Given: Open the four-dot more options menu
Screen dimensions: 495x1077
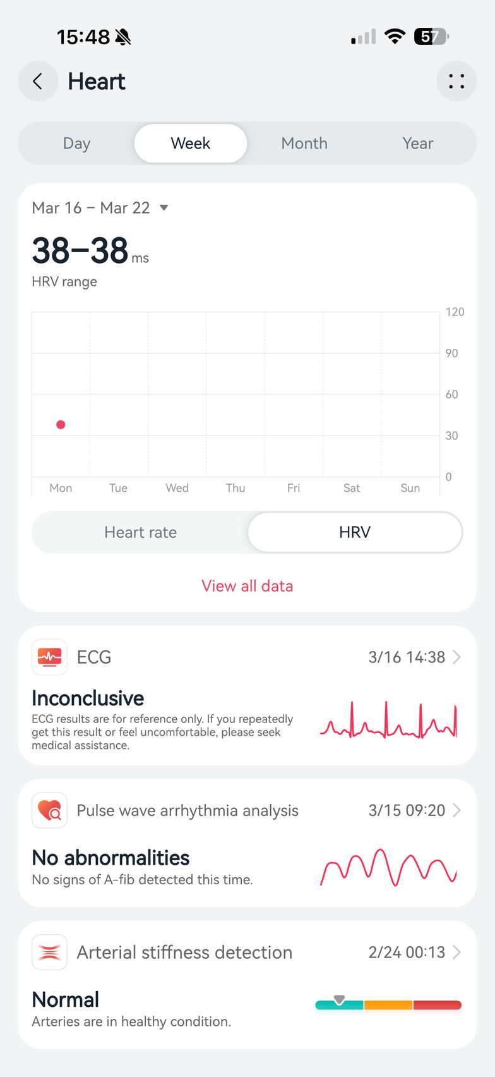Looking at the screenshot, I should coord(456,82).
